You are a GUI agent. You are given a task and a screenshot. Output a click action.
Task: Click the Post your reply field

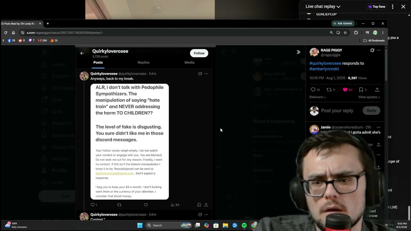tap(337, 111)
